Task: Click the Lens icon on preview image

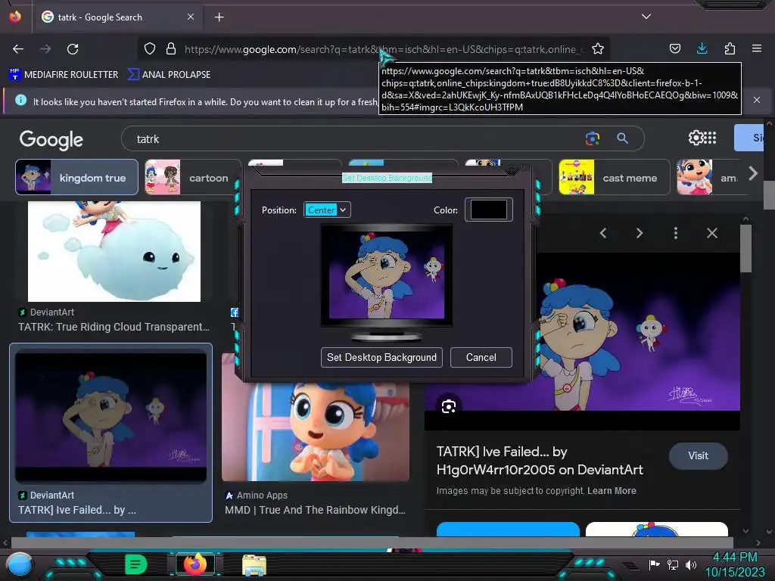Action: [x=449, y=406]
